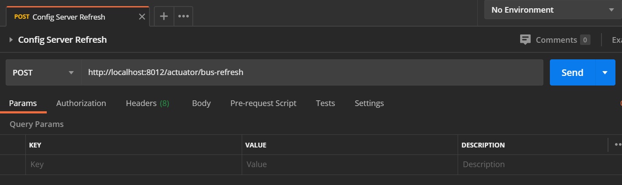Expand the Config Server Refresh description triangle

click(11, 40)
